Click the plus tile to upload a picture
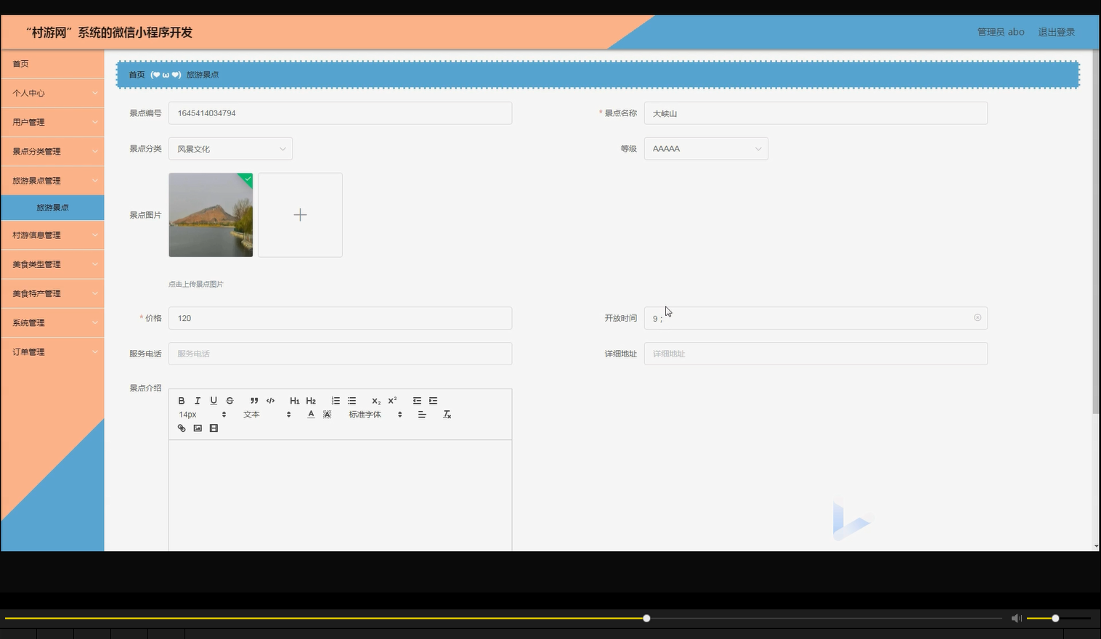Viewport: 1101px width, 639px height. click(300, 215)
